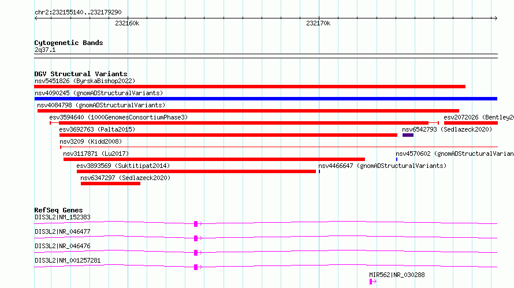Screen dimensions: 514x288
Task: Click the nsv3209 (Kidd2008) label
Action: tap(91, 141)
